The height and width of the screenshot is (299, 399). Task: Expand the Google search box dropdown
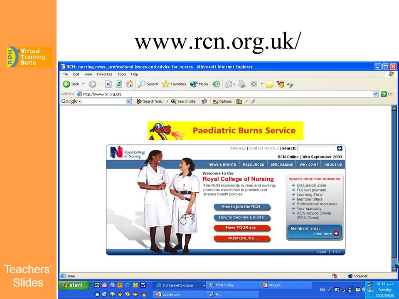coord(128,101)
